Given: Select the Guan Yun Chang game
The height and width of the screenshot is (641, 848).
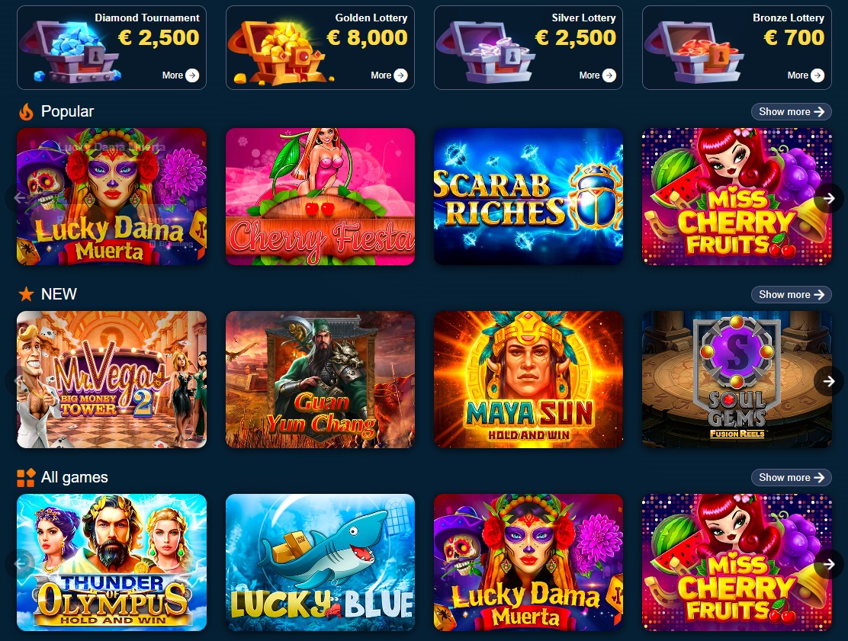Looking at the screenshot, I should click(320, 380).
